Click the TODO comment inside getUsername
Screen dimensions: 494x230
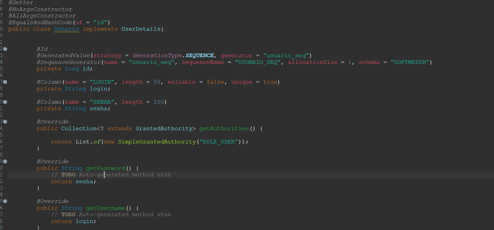pos(111,214)
